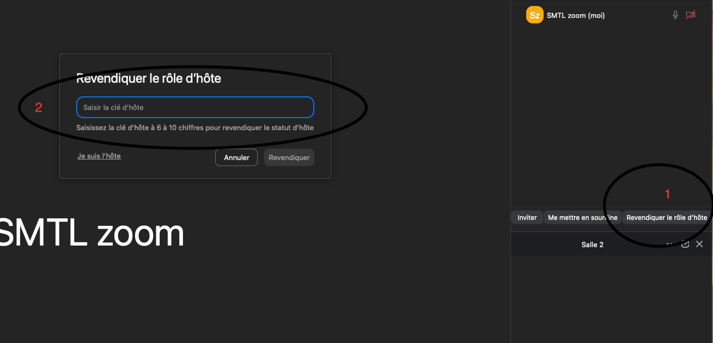
Task: Cancel the dialog with Annuler
Action: 236,157
